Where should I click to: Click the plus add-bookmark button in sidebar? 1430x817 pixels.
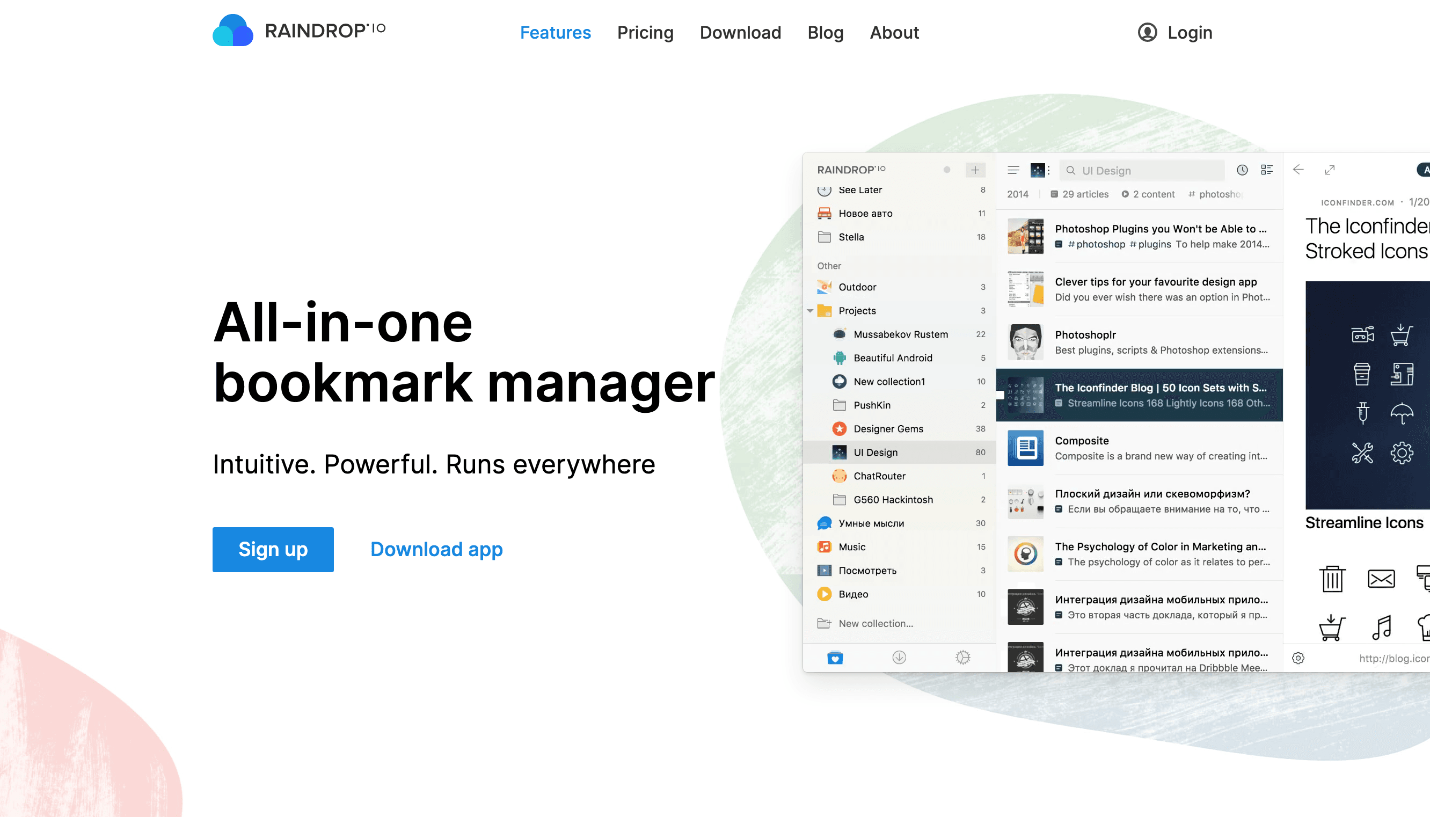click(975, 170)
